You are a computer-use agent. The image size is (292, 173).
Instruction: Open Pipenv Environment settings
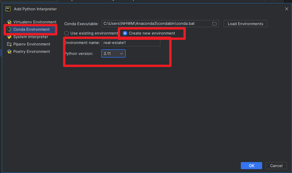point(31,44)
